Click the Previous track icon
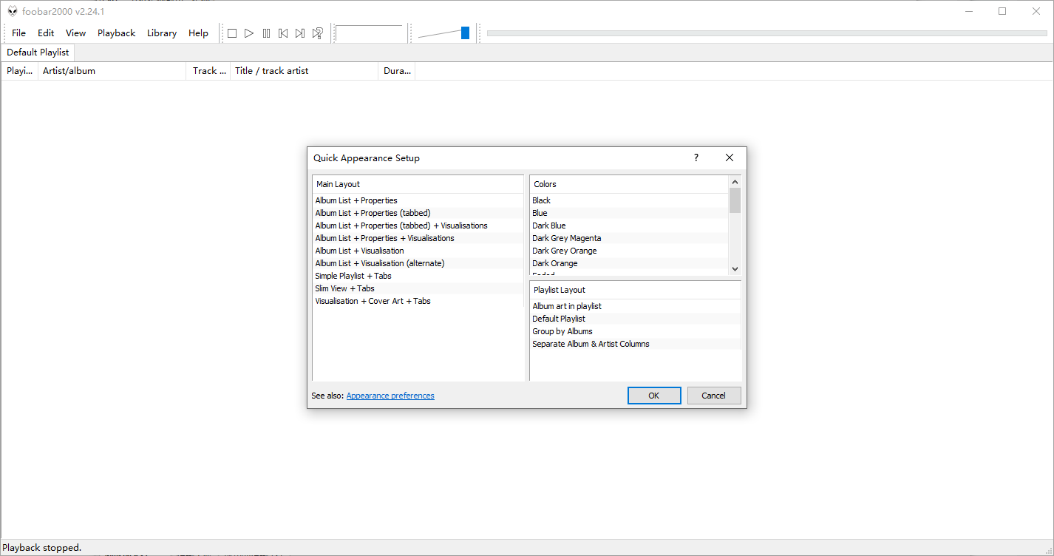 [x=283, y=33]
